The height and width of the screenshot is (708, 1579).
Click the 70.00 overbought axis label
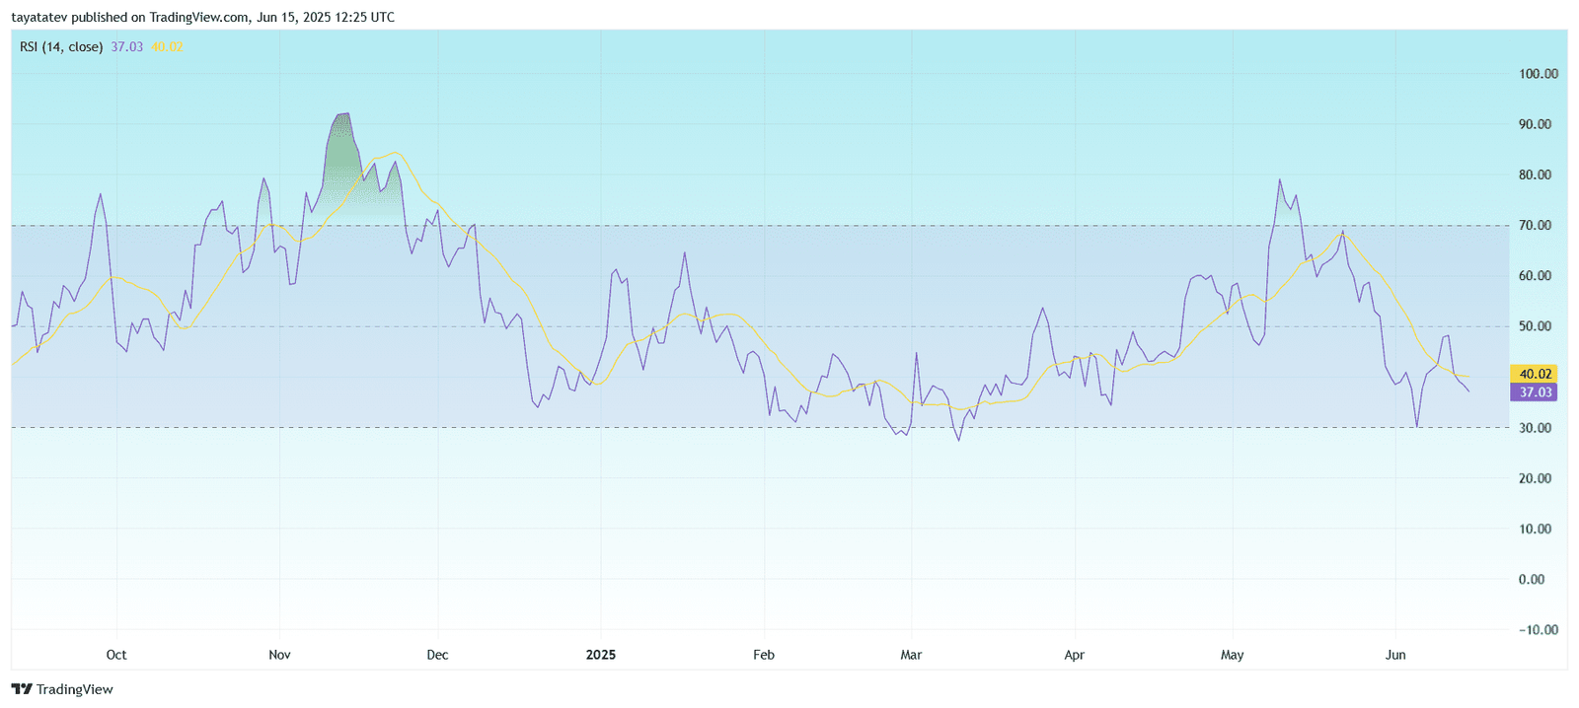point(1536,226)
